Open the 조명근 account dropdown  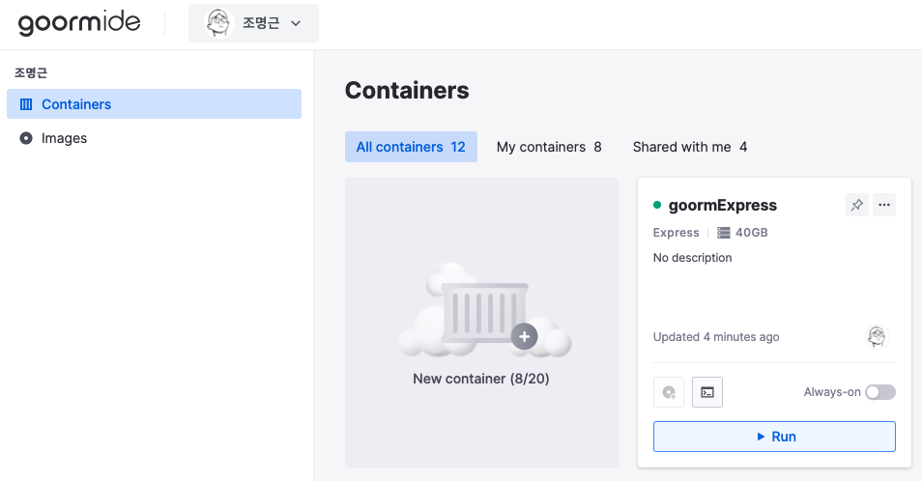click(253, 23)
